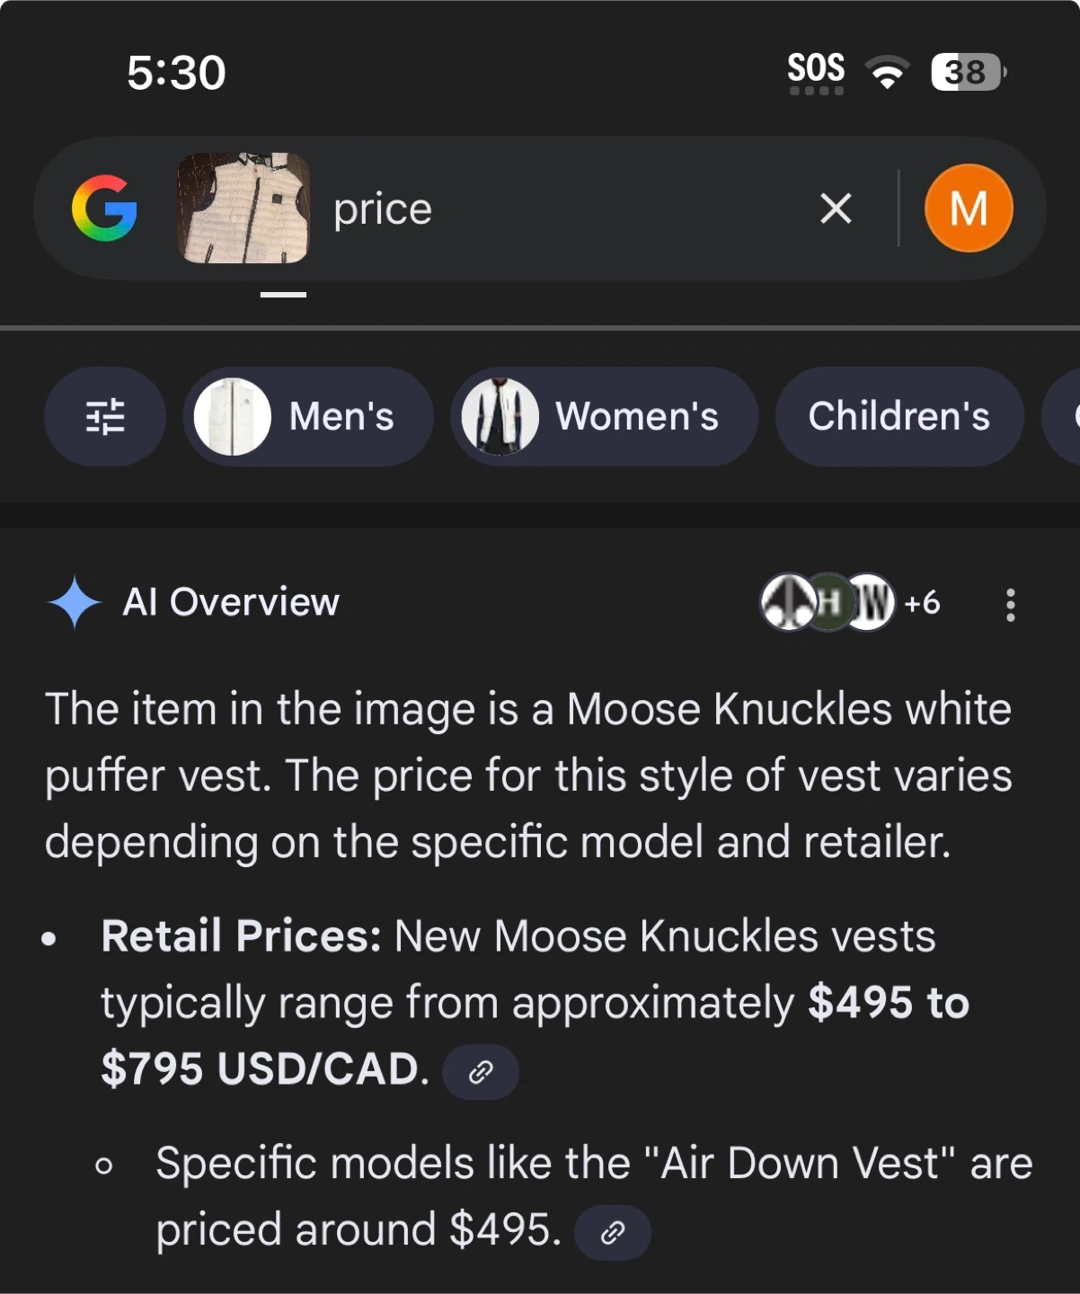Open source link after $795 USD/CAD
The height and width of the screenshot is (1294, 1080).
tap(481, 1071)
